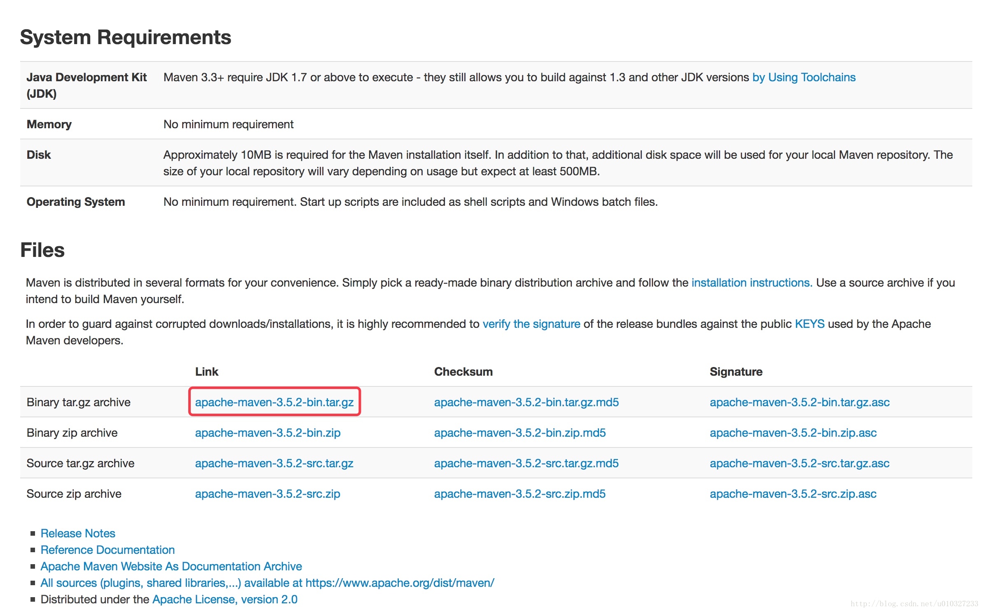Click the 'Link' column header

pos(207,372)
